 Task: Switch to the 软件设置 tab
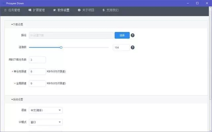point(61,10)
